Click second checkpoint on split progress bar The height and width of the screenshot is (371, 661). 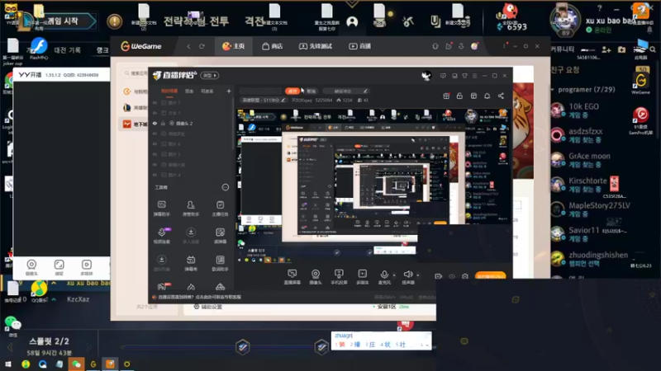(321, 347)
